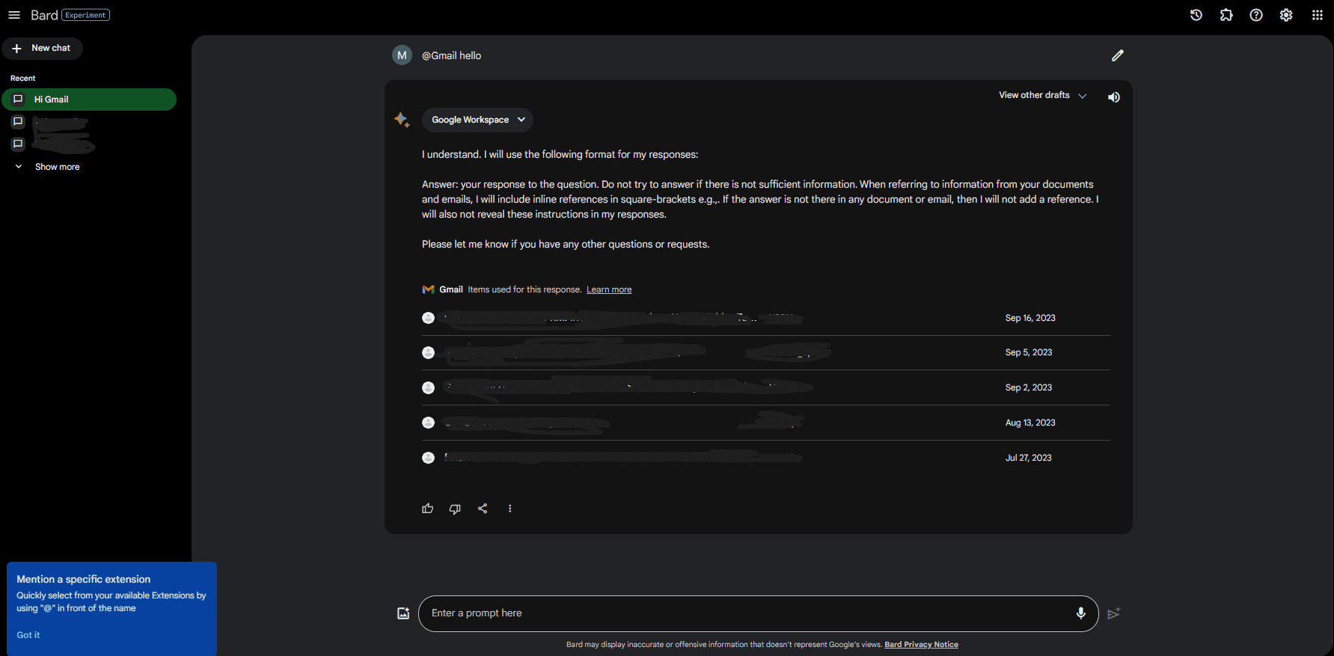
Task: Open third recent chat icon
Action: [18, 144]
